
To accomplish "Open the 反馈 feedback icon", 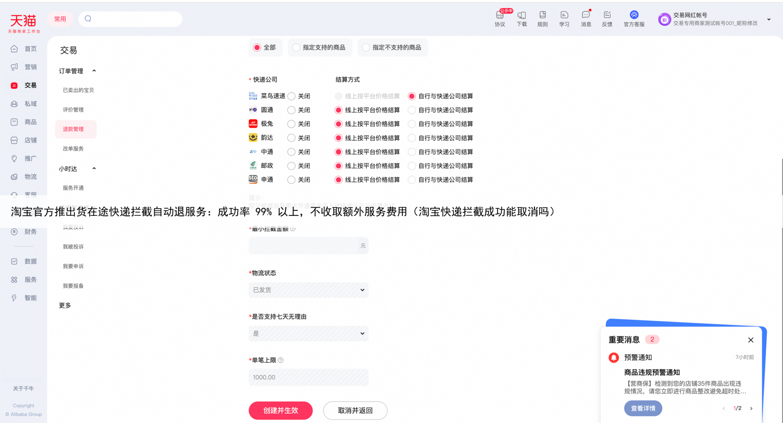I will coord(607,18).
